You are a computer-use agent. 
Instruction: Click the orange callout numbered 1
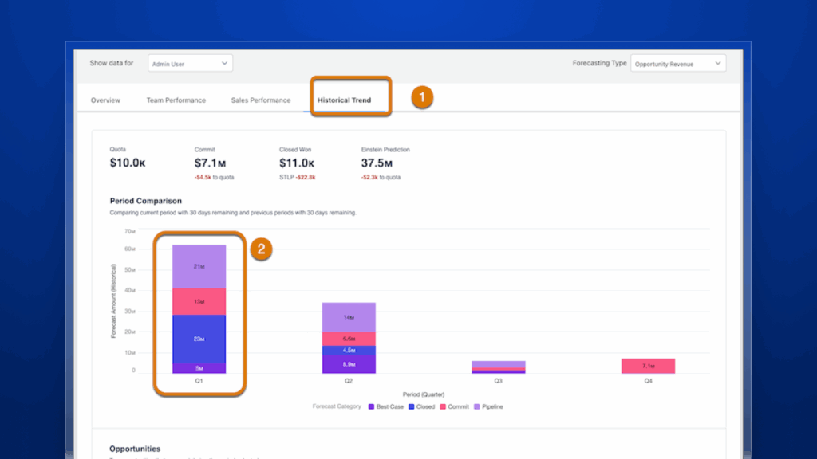pos(422,99)
